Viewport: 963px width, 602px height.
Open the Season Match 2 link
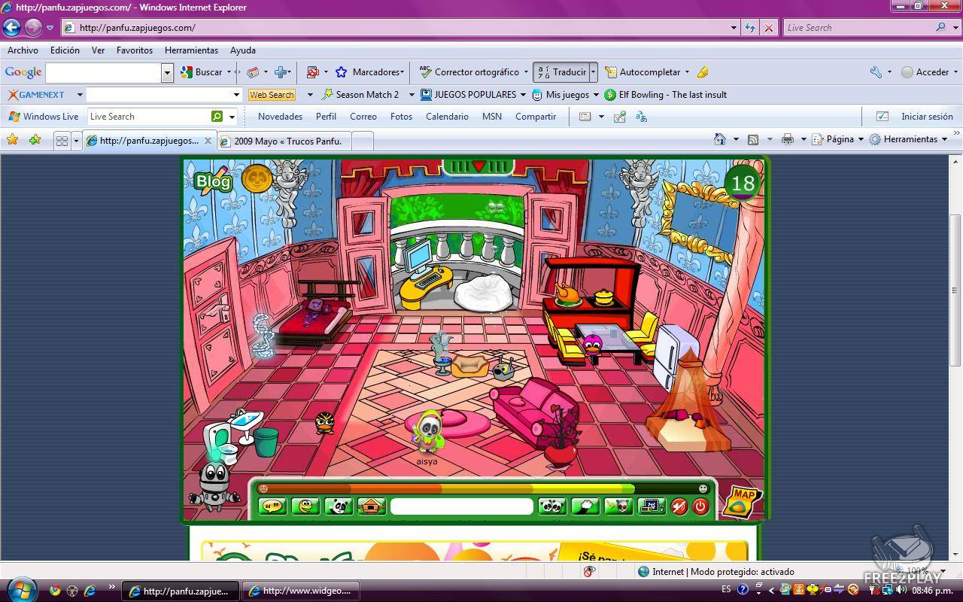point(360,95)
